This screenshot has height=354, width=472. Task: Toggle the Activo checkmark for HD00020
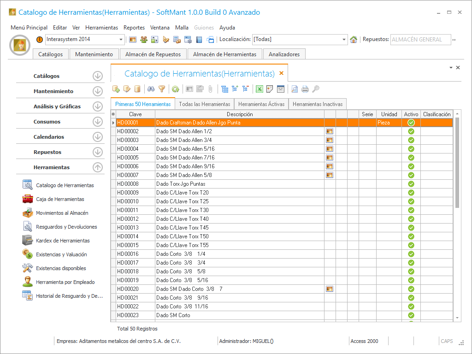[x=411, y=289]
